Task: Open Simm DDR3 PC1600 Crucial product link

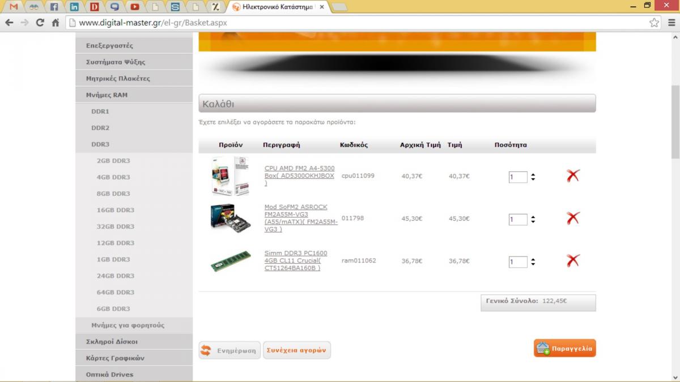Action: [x=296, y=260]
